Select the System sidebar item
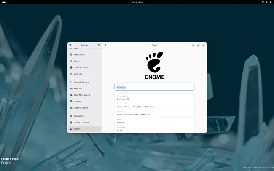Screen dimensions: 274x171 [84, 129]
